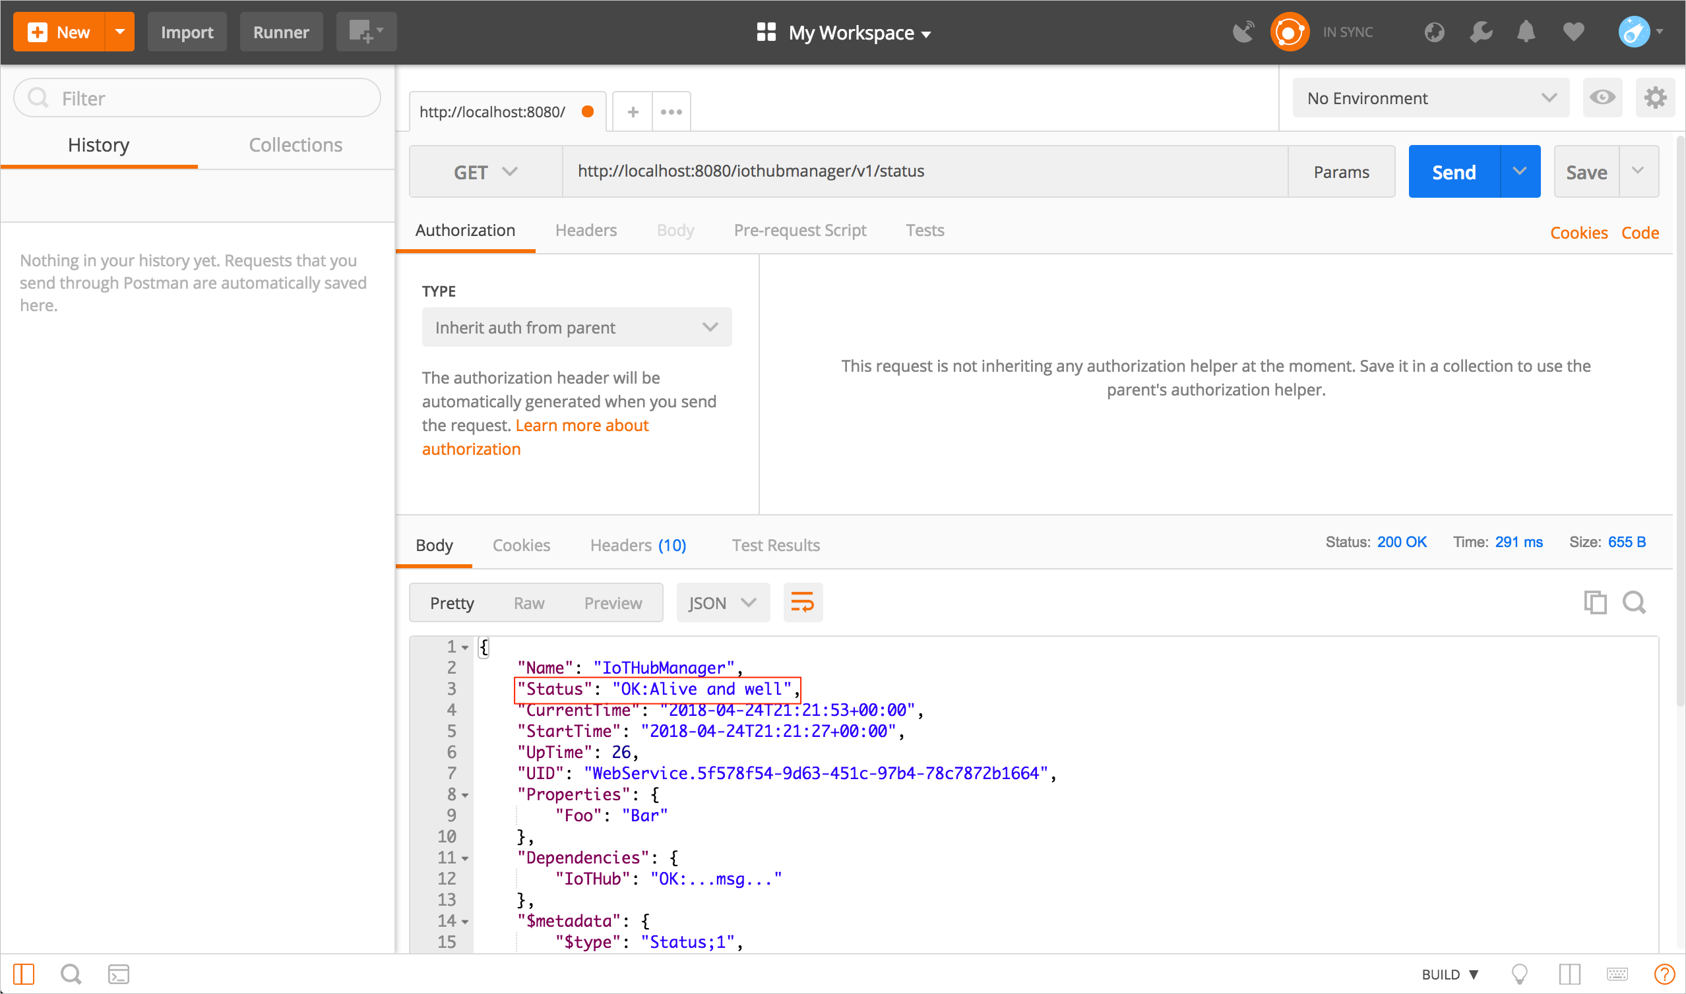Open the JSON format dropdown
Viewport: 1686px width, 994px height.
click(x=722, y=603)
